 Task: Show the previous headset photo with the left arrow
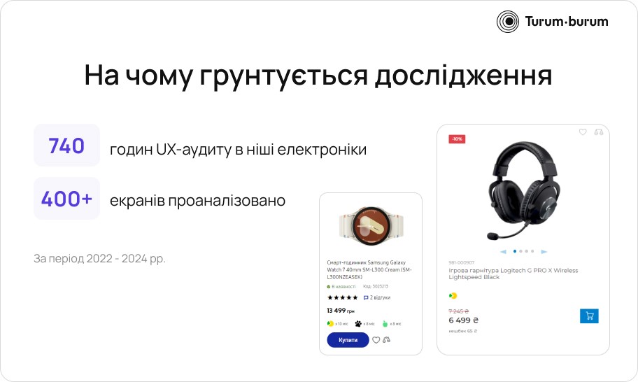[503, 251]
